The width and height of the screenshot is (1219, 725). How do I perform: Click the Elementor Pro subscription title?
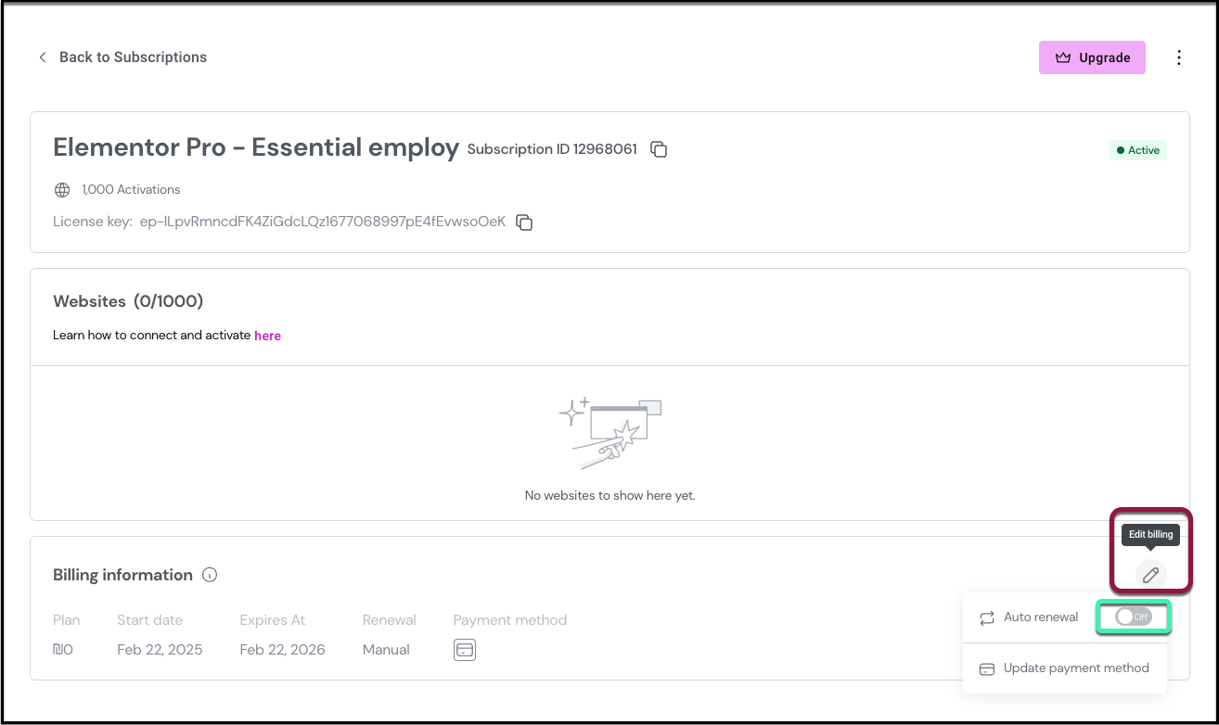256,147
